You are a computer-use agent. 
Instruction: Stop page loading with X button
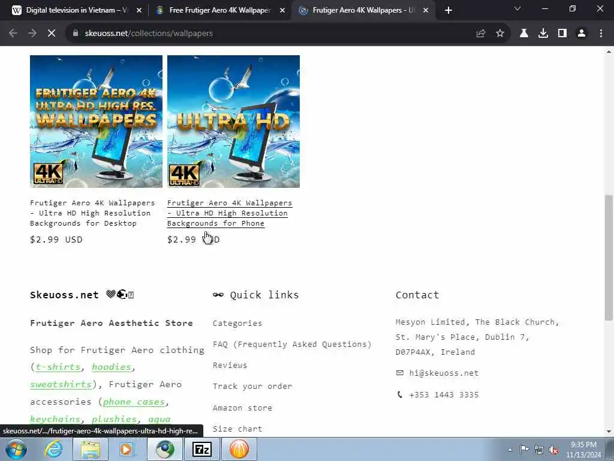point(52,34)
